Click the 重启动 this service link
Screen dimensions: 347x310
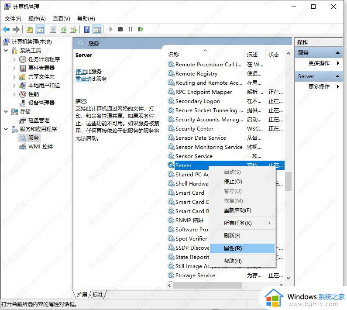83,79
